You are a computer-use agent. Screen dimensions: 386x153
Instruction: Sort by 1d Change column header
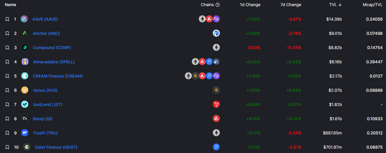(250, 5)
